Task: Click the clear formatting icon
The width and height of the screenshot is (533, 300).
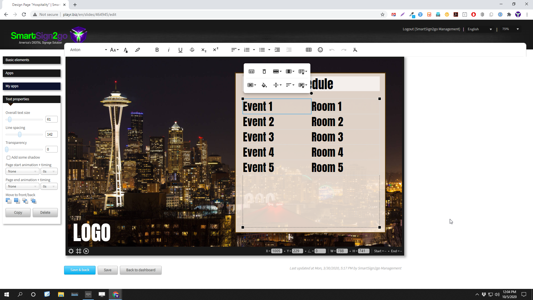Action: point(355,50)
